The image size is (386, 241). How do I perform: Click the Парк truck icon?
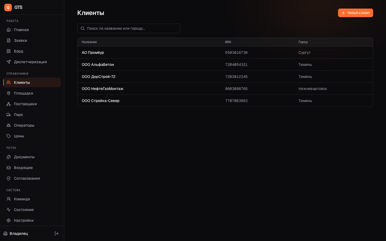pos(9,115)
